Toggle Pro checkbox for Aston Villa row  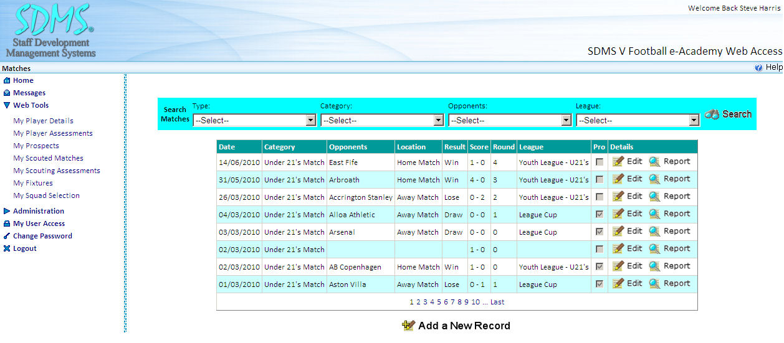[x=599, y=284]
